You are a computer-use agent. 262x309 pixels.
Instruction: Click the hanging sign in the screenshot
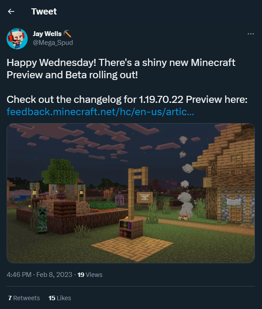pos(144,197)
